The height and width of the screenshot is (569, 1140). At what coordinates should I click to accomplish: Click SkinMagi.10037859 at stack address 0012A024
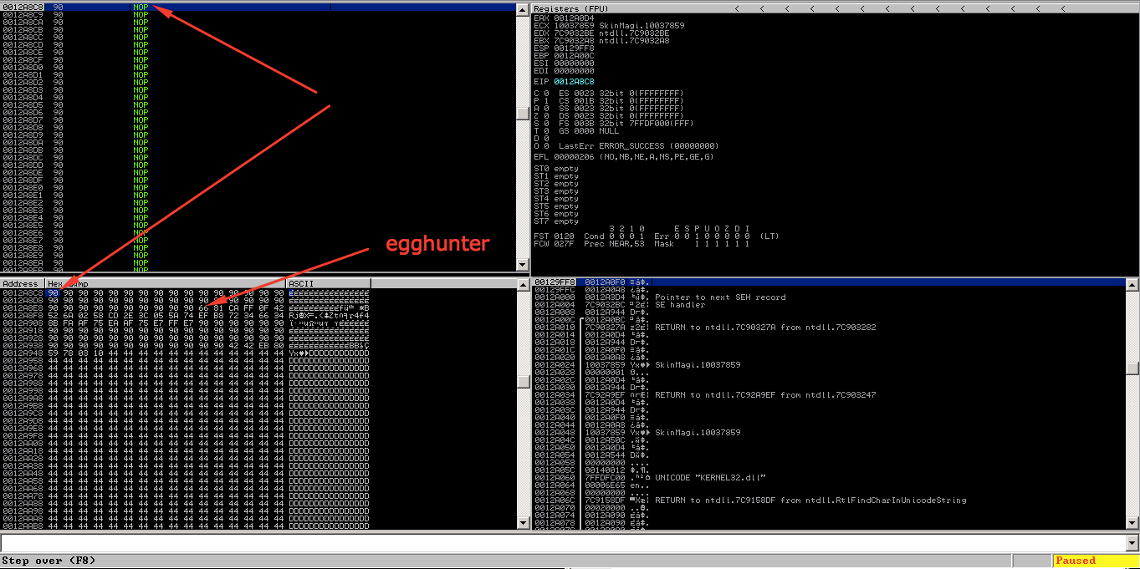coord(698,365)
